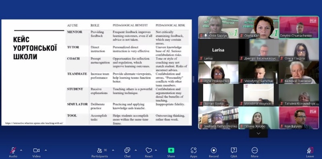Select Татьяна Коломійчук video thumbnail
Image resolution: width=322 pixels, height=159 pixels.
[x=299, y=95]
